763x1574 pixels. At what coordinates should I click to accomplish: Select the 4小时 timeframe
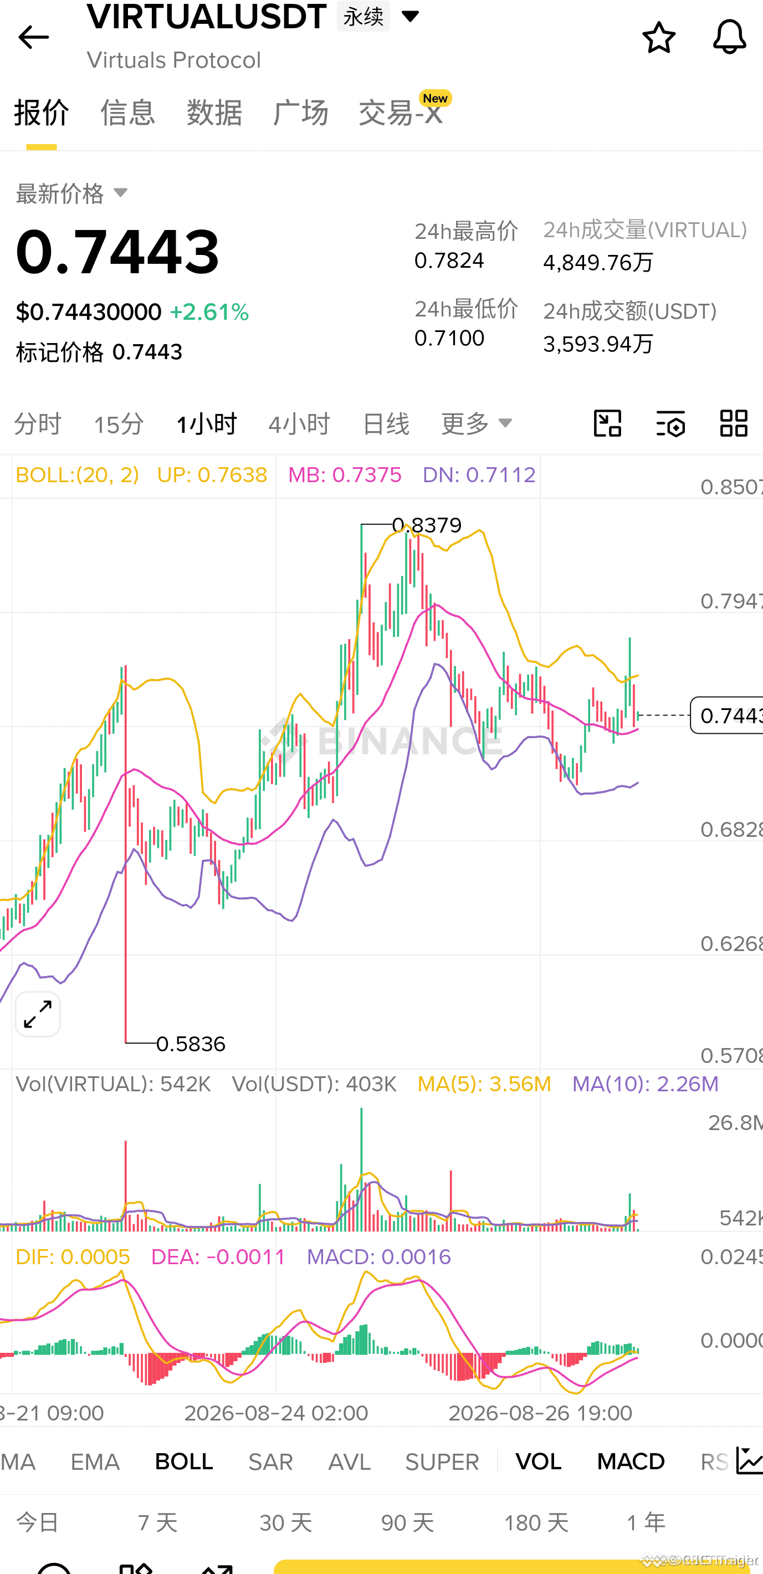click(299, 423)
